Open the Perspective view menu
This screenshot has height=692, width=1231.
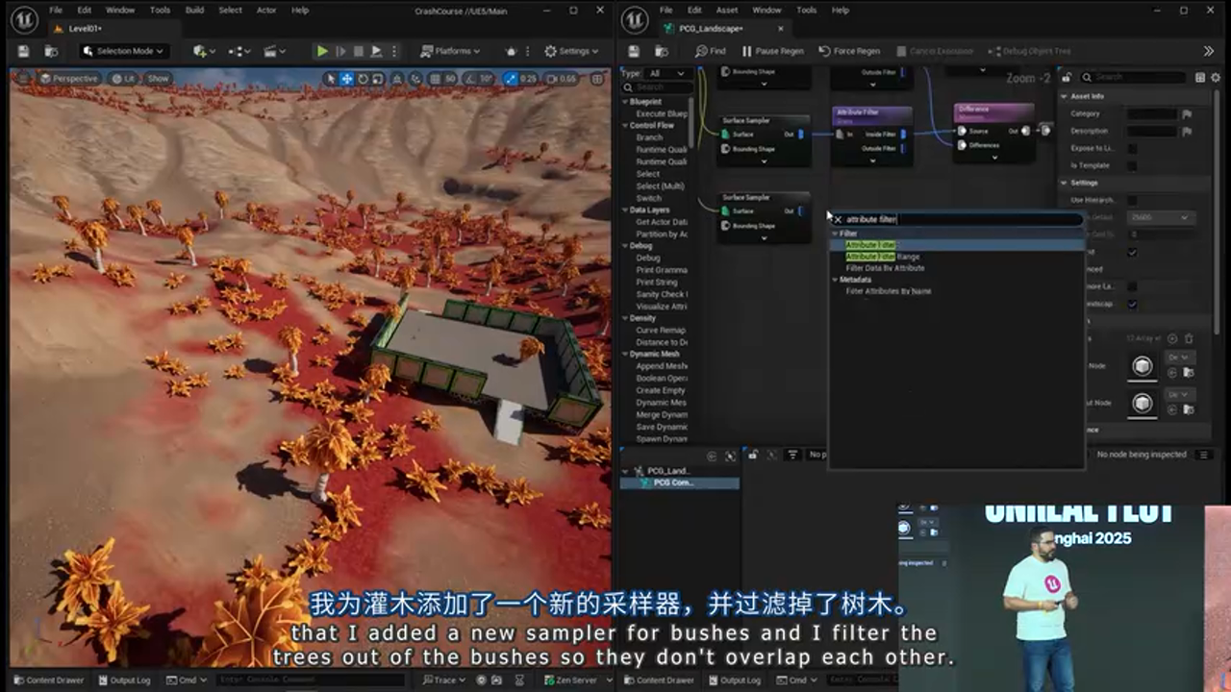(74, 78)
